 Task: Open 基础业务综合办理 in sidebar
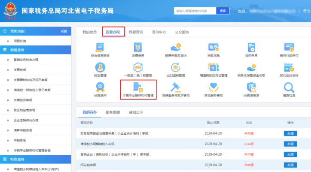(26, 60)
